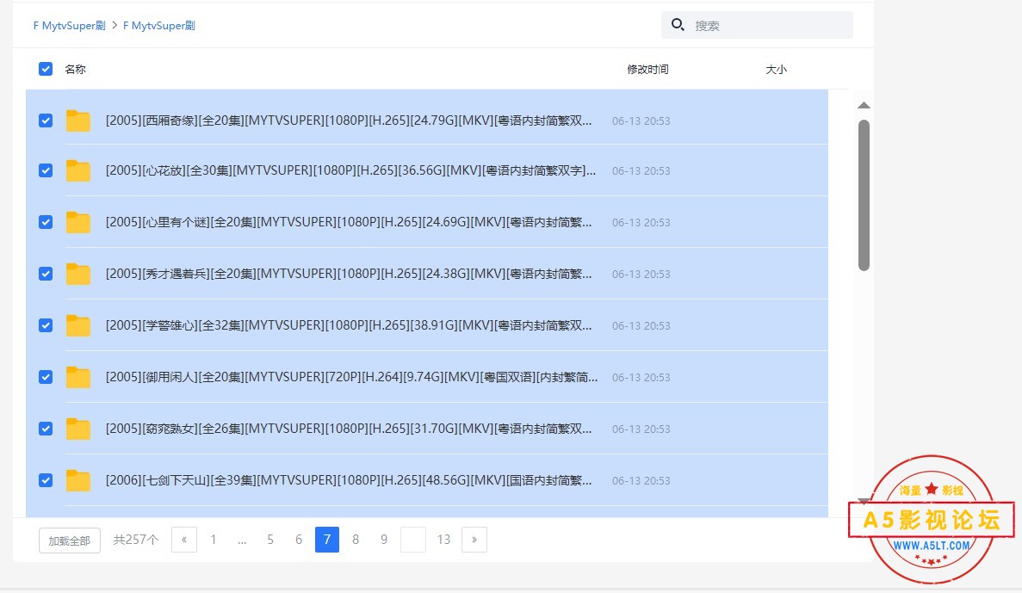Uncheck the 西厢奇缘 row checkbox
This screenshot has width=1022, height=593.
(x=46, y=120)
